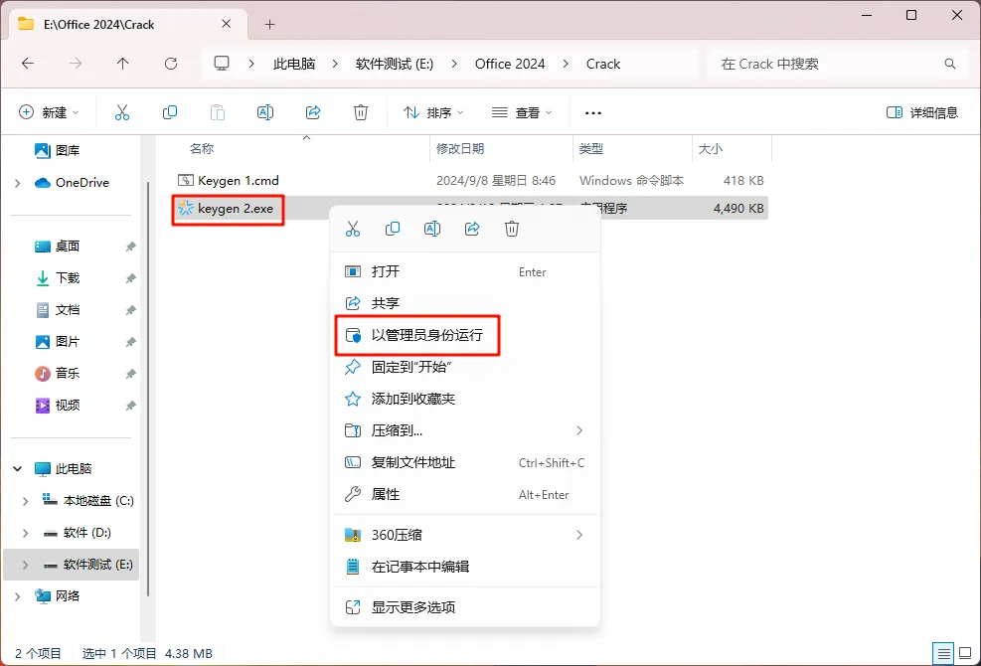
Task: Click the Delete trash icon in the toolbar
Action: [x=361, y=112]
